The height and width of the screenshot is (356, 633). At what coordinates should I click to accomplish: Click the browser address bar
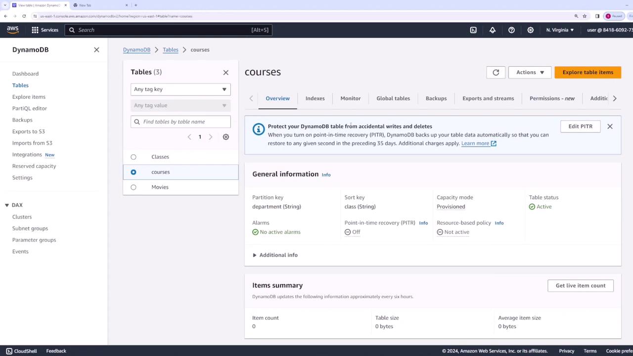point(301,16)
